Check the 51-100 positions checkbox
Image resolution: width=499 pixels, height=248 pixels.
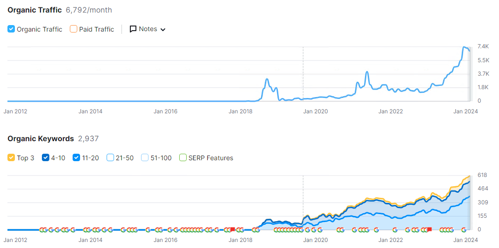coord(145,158)
